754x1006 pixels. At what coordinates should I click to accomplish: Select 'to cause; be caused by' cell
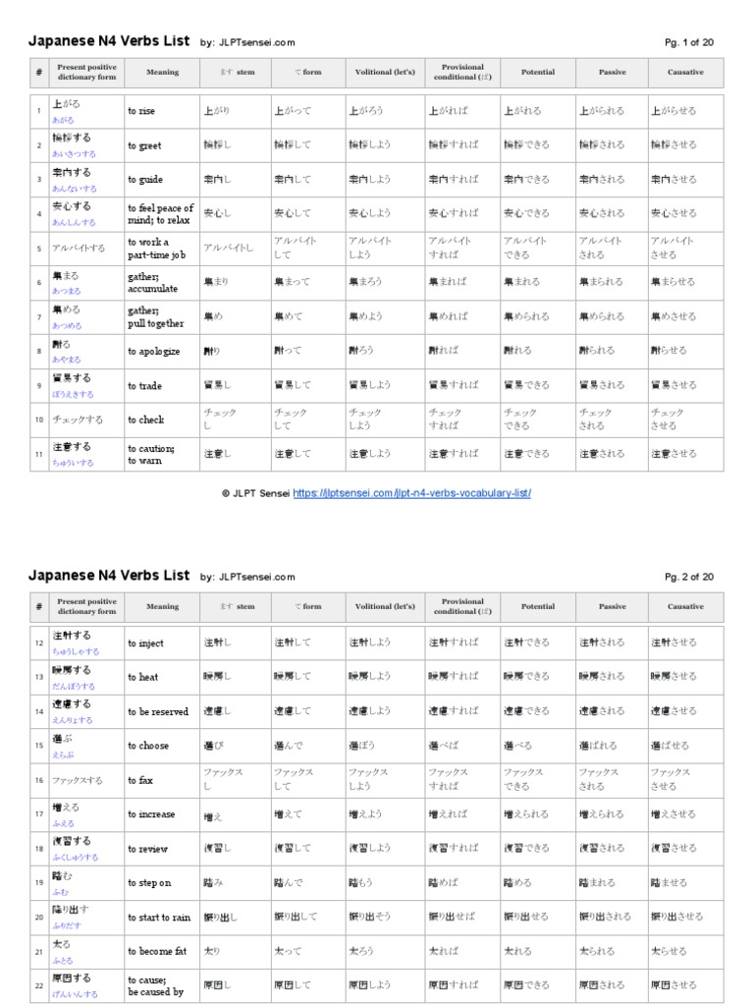(162, 985)
